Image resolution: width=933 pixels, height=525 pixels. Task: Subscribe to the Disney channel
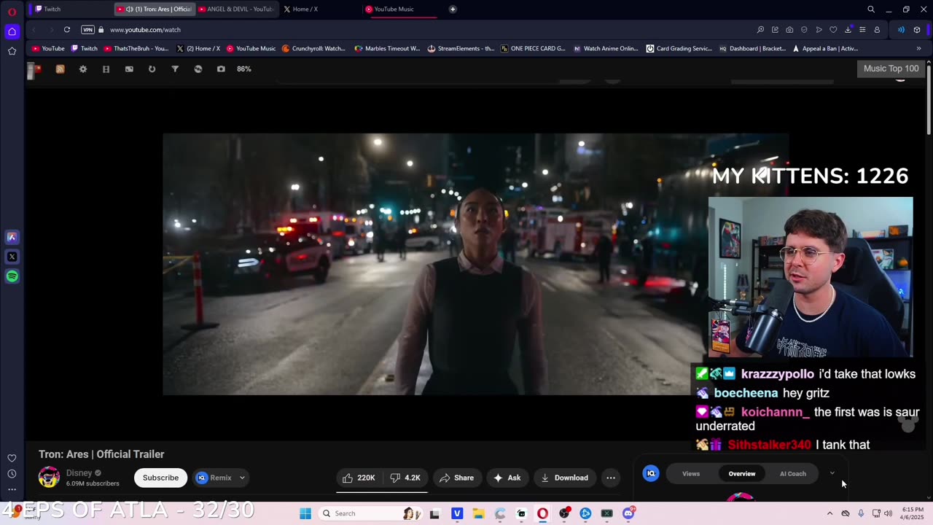coord(160,478)
